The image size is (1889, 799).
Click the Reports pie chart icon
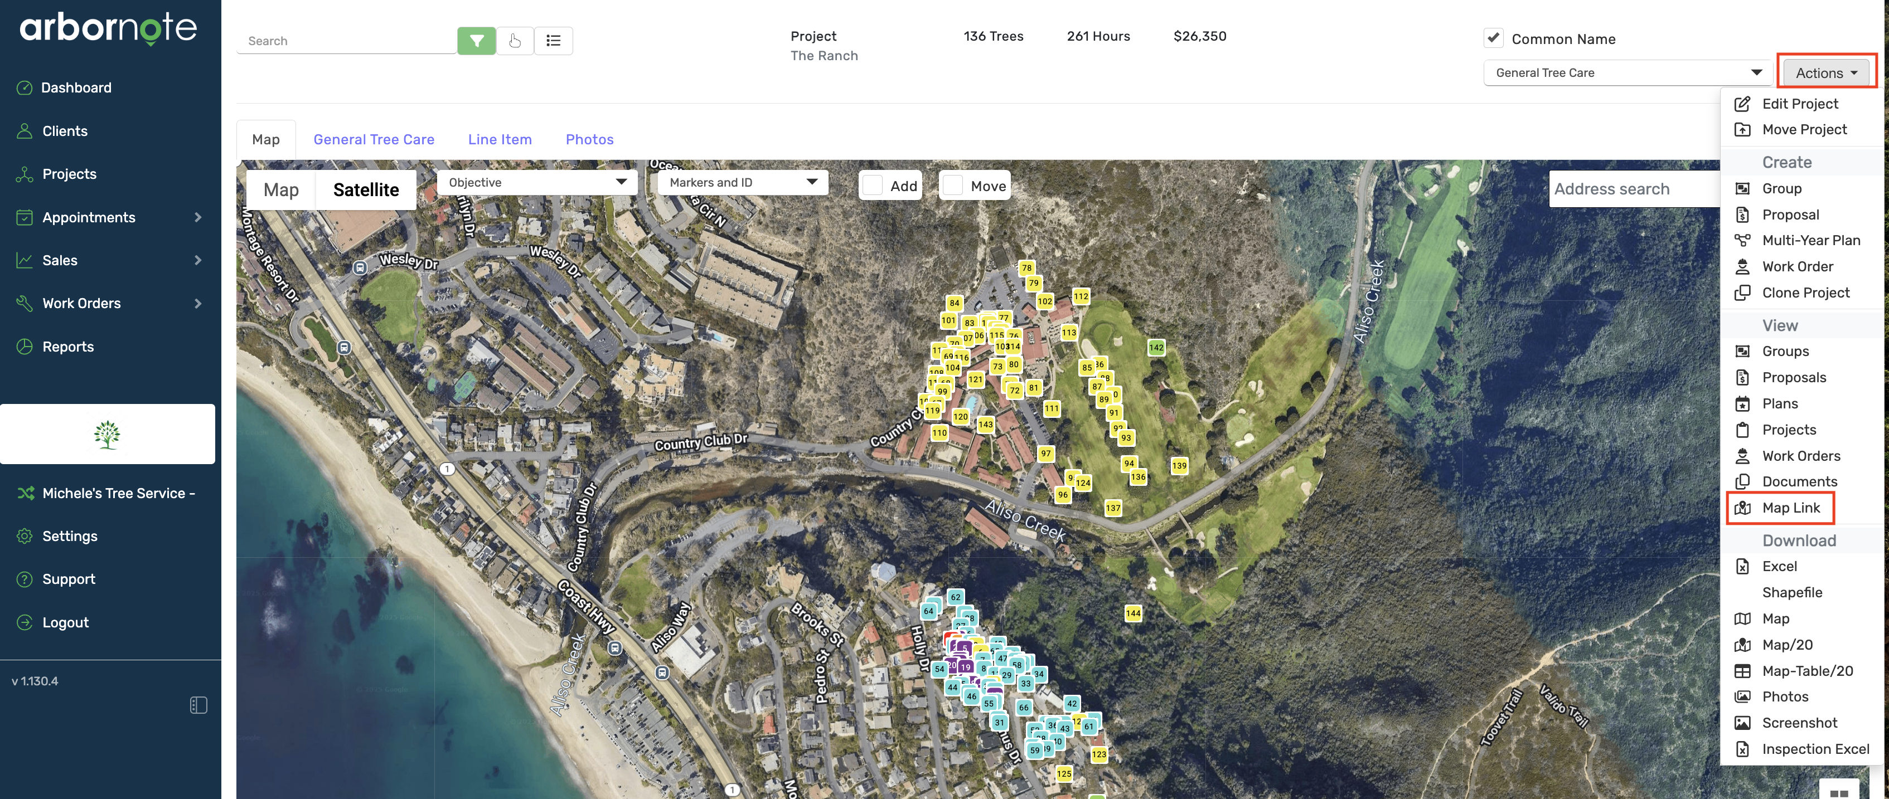pyautogui.click(x=24, y=346)
